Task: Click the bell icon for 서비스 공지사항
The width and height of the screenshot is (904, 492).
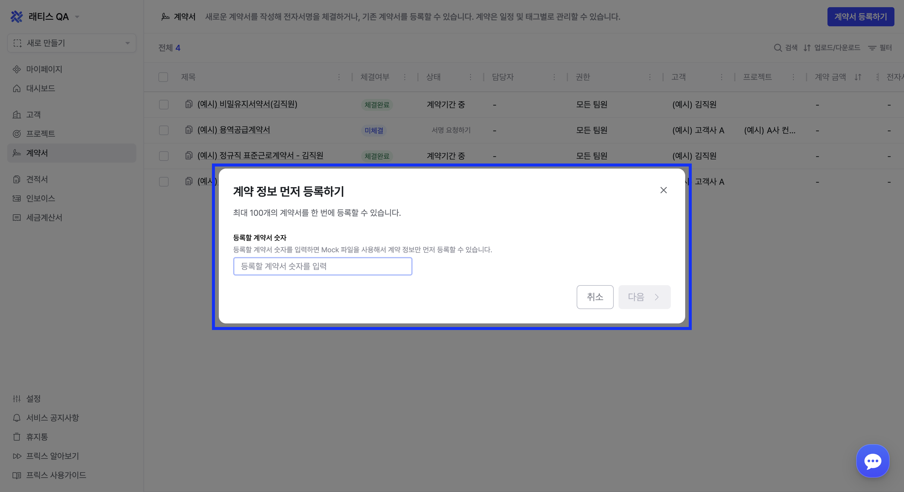Action: (x=16, y=418)
